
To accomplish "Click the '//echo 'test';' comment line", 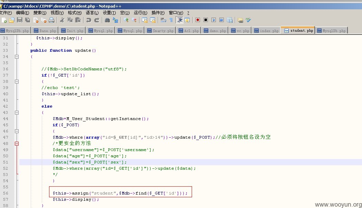I will coord(60,88).
